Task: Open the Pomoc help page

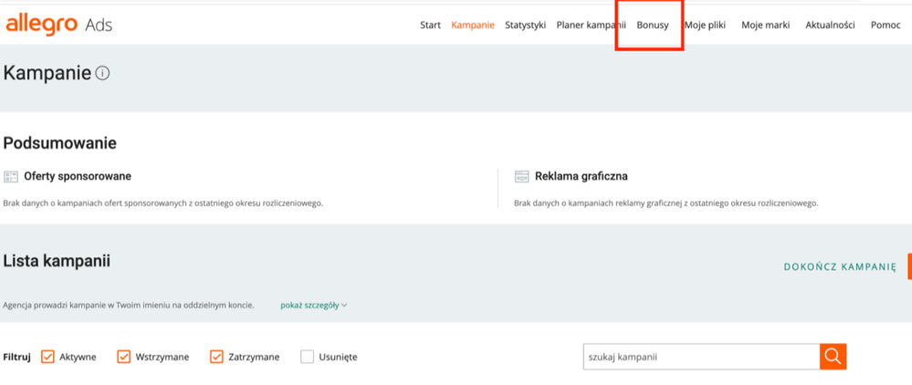Action: [885, 26]
